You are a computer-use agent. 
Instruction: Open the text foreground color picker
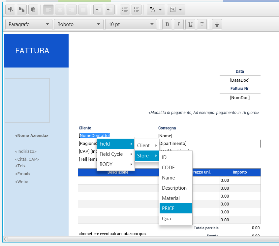coord(156,10)
